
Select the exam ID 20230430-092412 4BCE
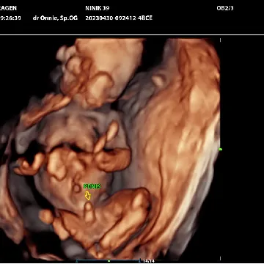click(x=119, y=18)
